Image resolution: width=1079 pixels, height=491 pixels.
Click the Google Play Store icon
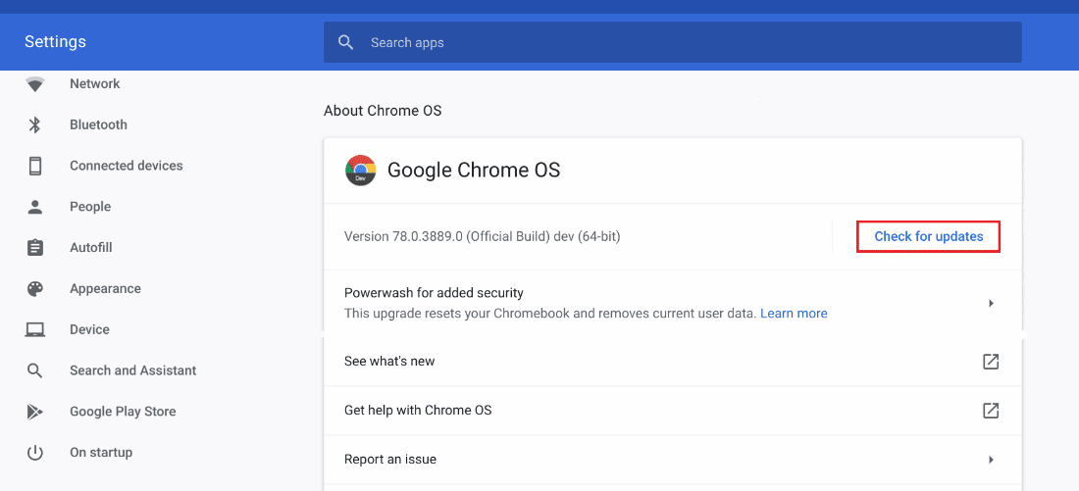[35, 412]
